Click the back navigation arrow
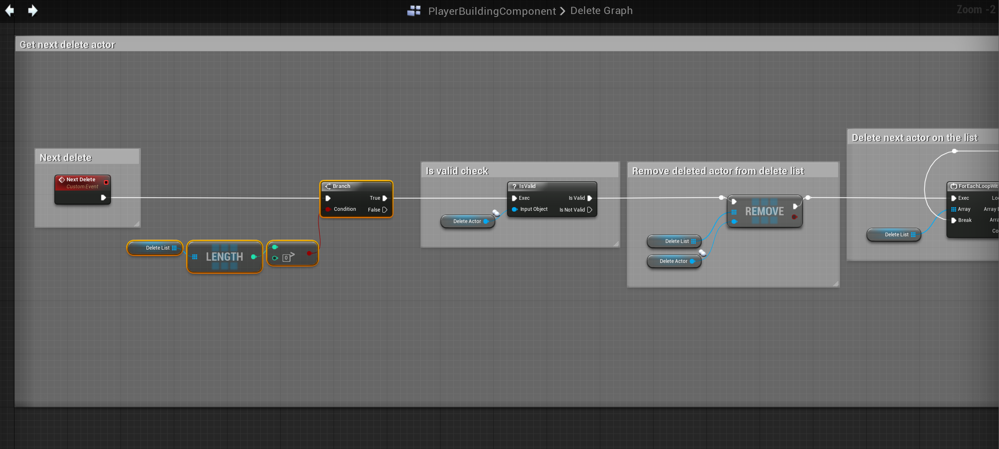Image resolution: width=999 pixels, height=449 pixels. click(10, 10)
